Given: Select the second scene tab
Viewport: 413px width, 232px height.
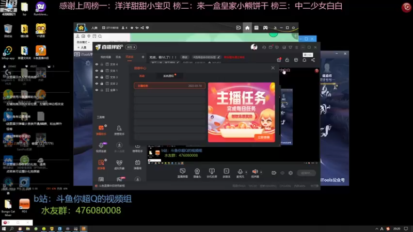Looking at the screenshot, I should [x=119, y=57].
